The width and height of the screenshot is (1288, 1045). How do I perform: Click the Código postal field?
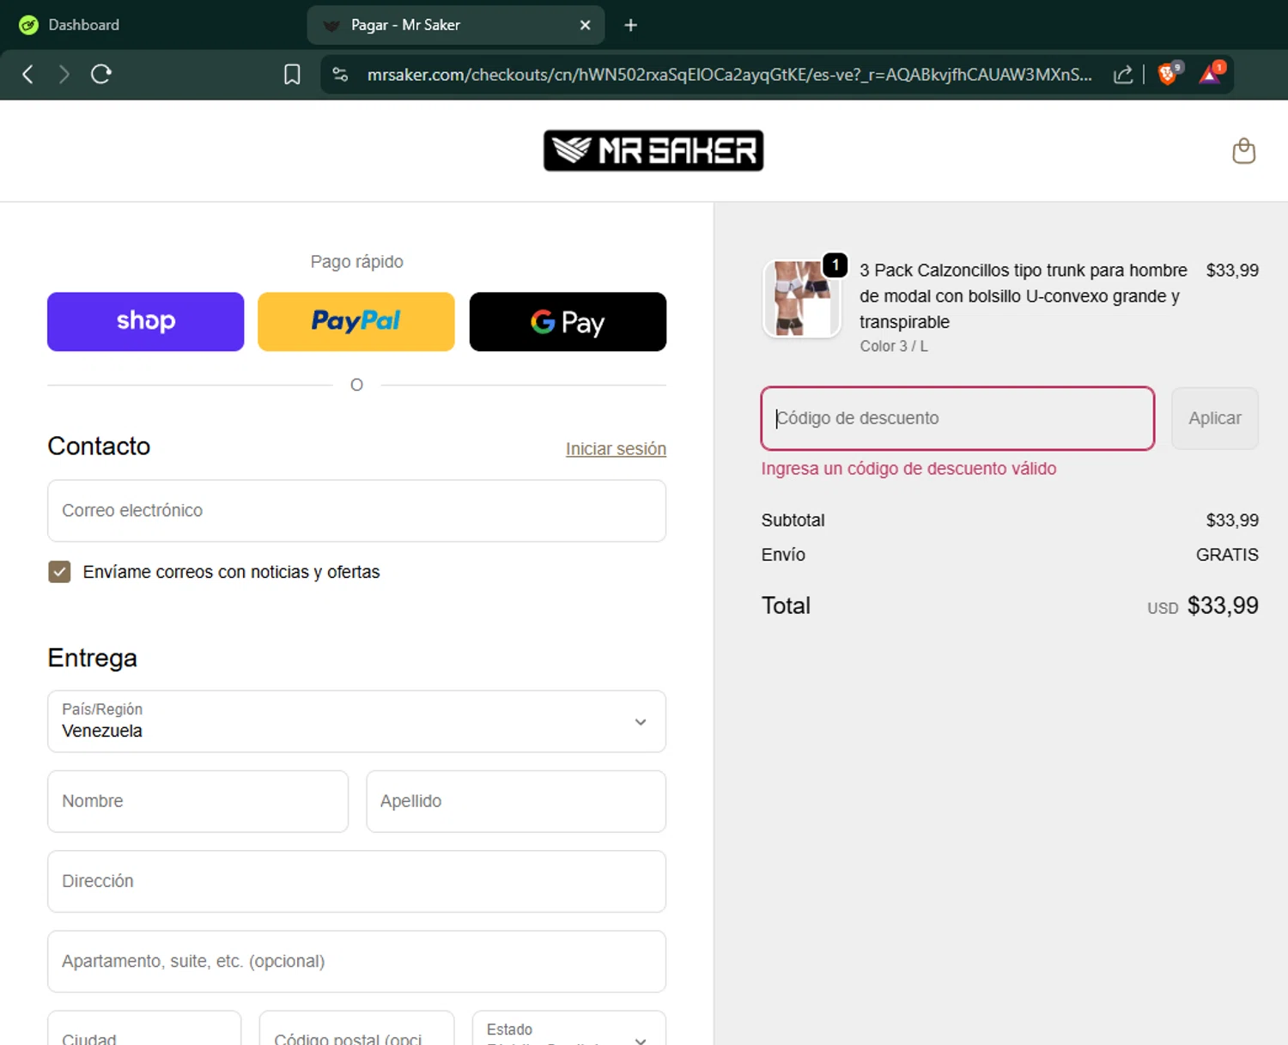pos(356,1030)
